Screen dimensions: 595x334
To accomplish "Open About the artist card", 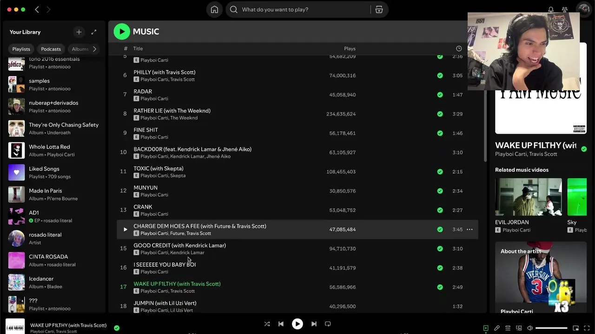I will coord(541,277).
